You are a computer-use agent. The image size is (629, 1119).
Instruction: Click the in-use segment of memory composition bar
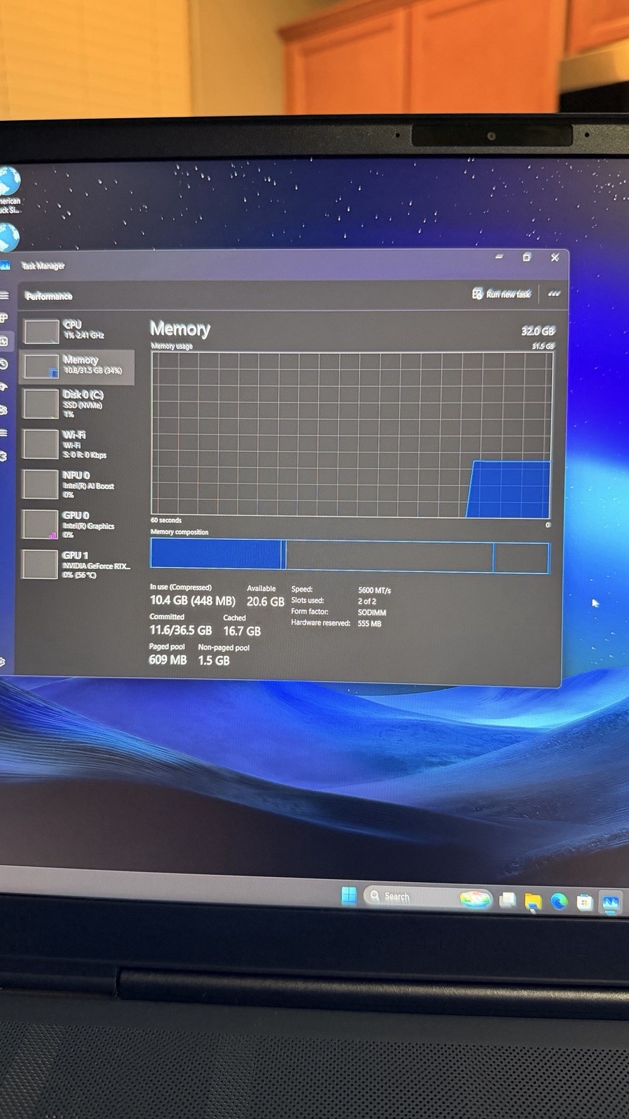point(216,555)
